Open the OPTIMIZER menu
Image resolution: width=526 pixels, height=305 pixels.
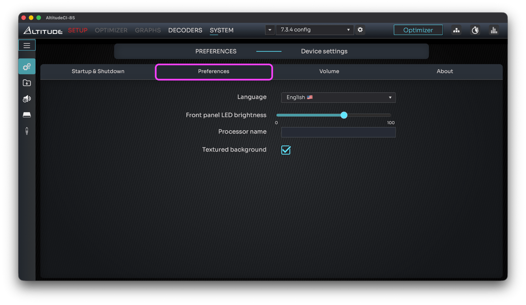coord(111,30)
